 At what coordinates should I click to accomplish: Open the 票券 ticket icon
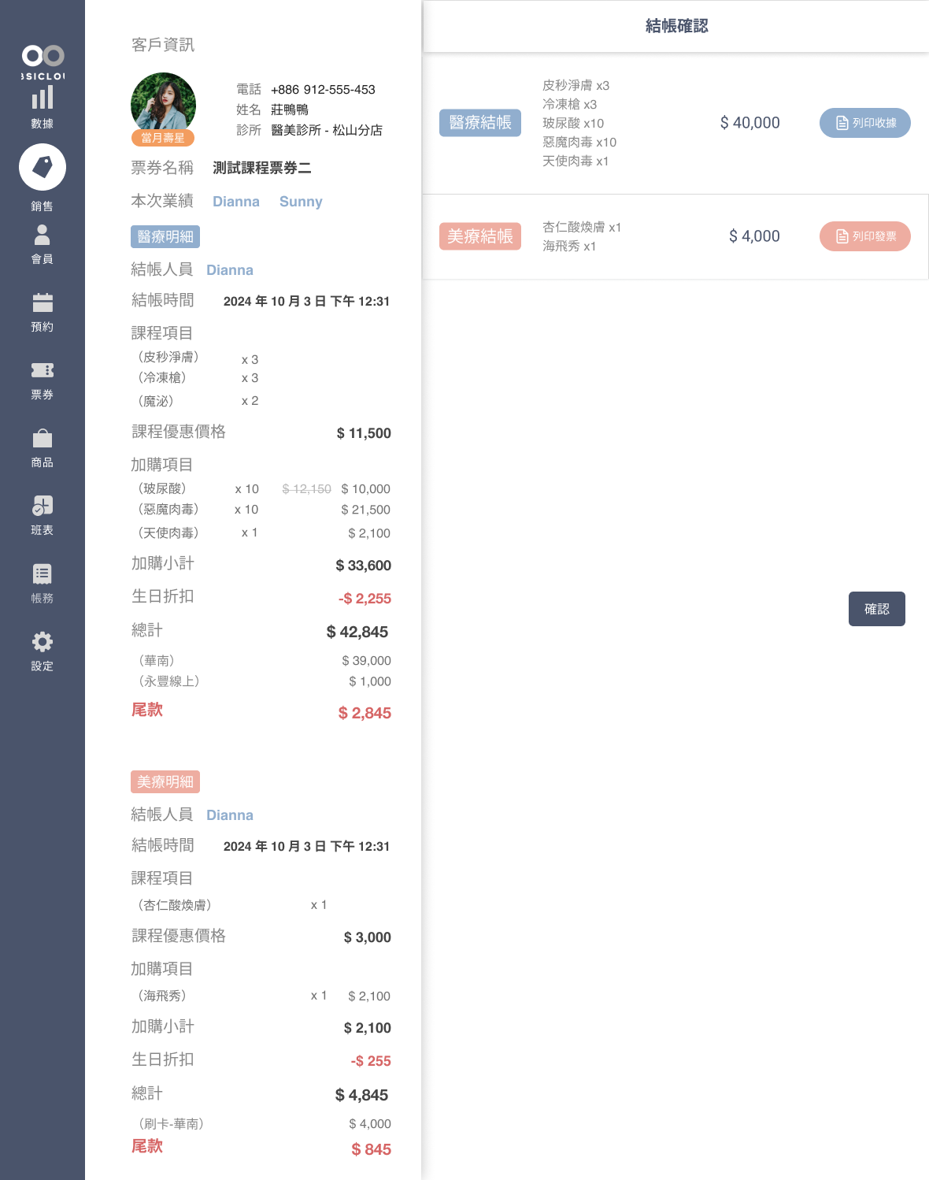pos(43,370)
